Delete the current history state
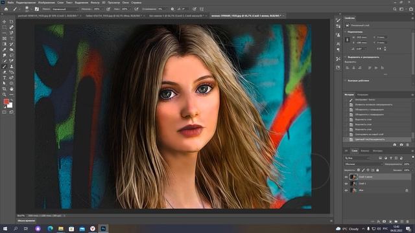Image resolution: width=415 pixels, height=233 pixels. click(408, 145)
